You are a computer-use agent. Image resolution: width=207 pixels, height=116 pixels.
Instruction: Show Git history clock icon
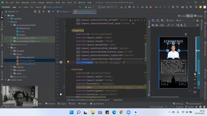point(173,7)
